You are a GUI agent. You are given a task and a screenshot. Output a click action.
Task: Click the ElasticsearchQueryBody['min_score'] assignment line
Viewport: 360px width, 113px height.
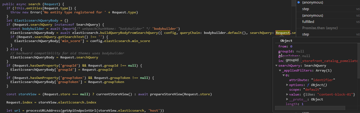(x=82, y=41)
